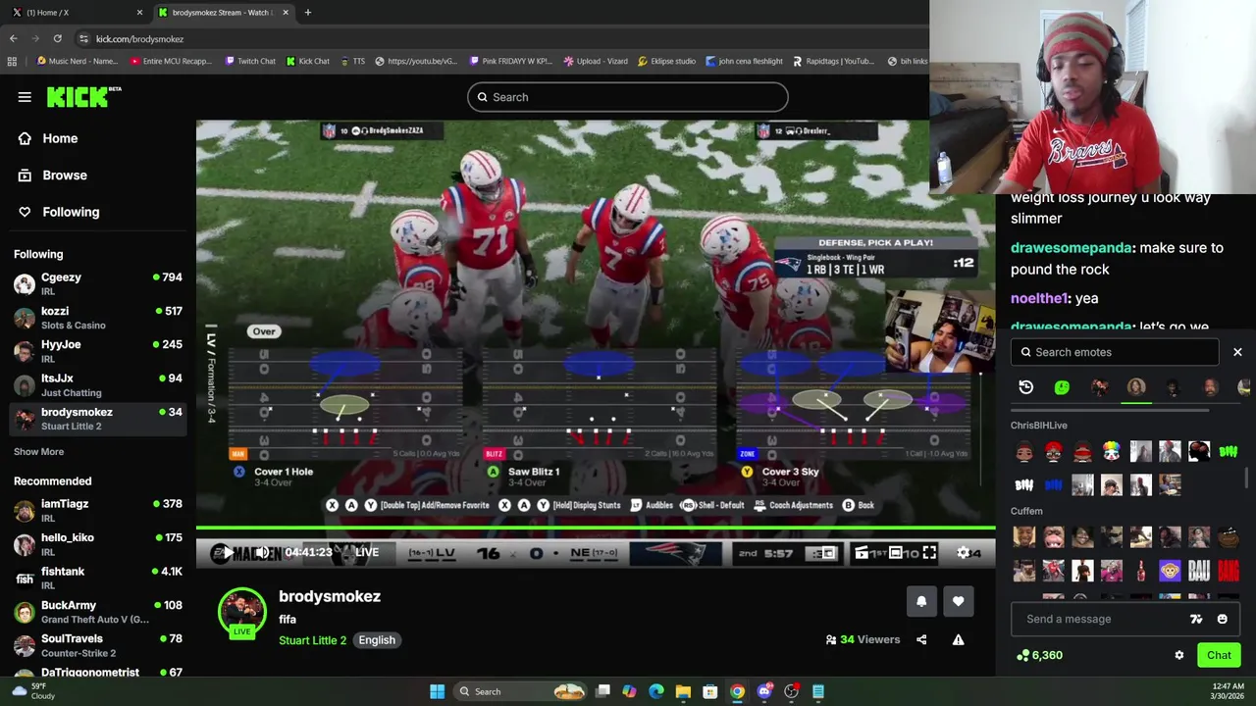
Task: Click the 7TV icon in message box
Action: click(x=1196, y=619)
